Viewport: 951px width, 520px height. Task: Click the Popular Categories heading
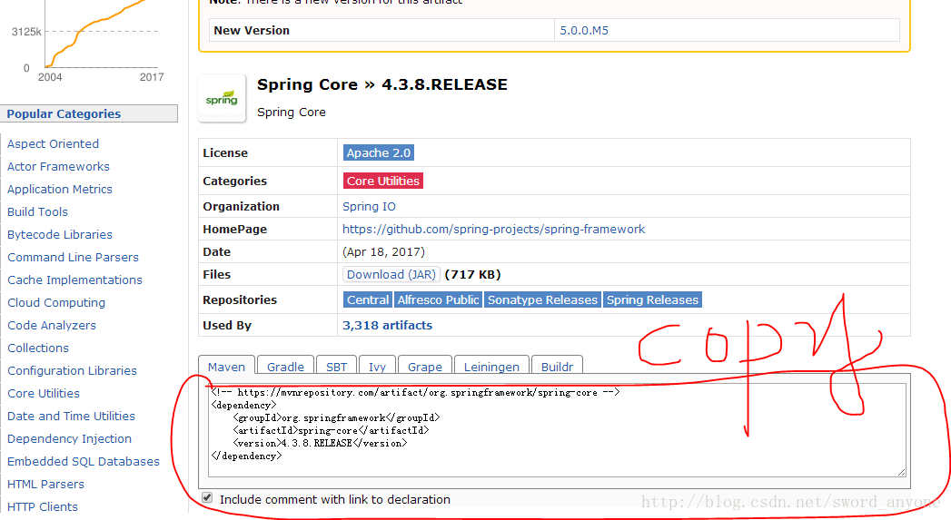64,113
